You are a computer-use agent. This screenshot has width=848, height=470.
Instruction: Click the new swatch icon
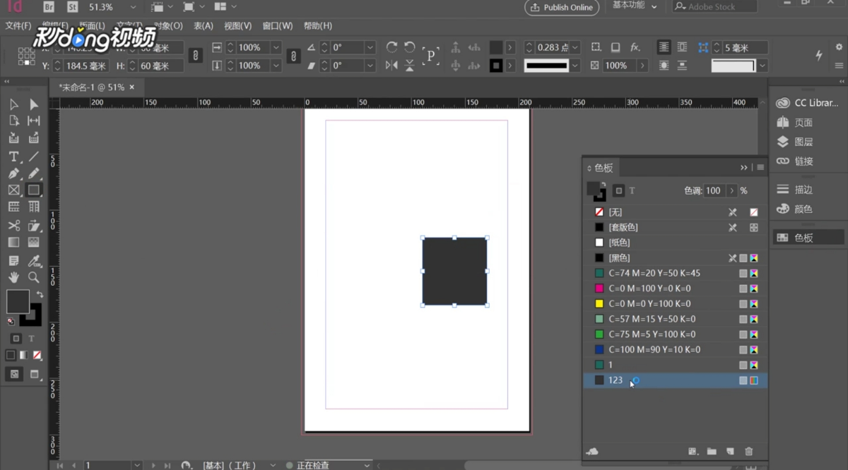730,452
